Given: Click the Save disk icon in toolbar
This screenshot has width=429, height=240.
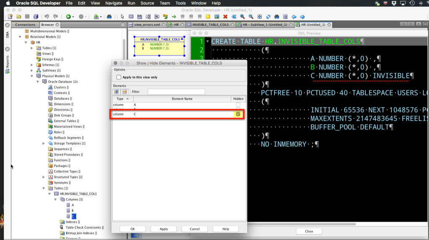Looking at the screenshot, I should click(27, 17).
